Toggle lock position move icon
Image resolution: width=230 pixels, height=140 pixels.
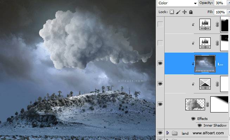185,12
